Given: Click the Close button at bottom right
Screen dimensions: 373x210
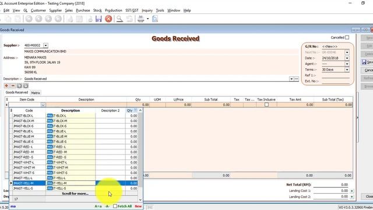Looking at the screenshot, I should (368, 197).
